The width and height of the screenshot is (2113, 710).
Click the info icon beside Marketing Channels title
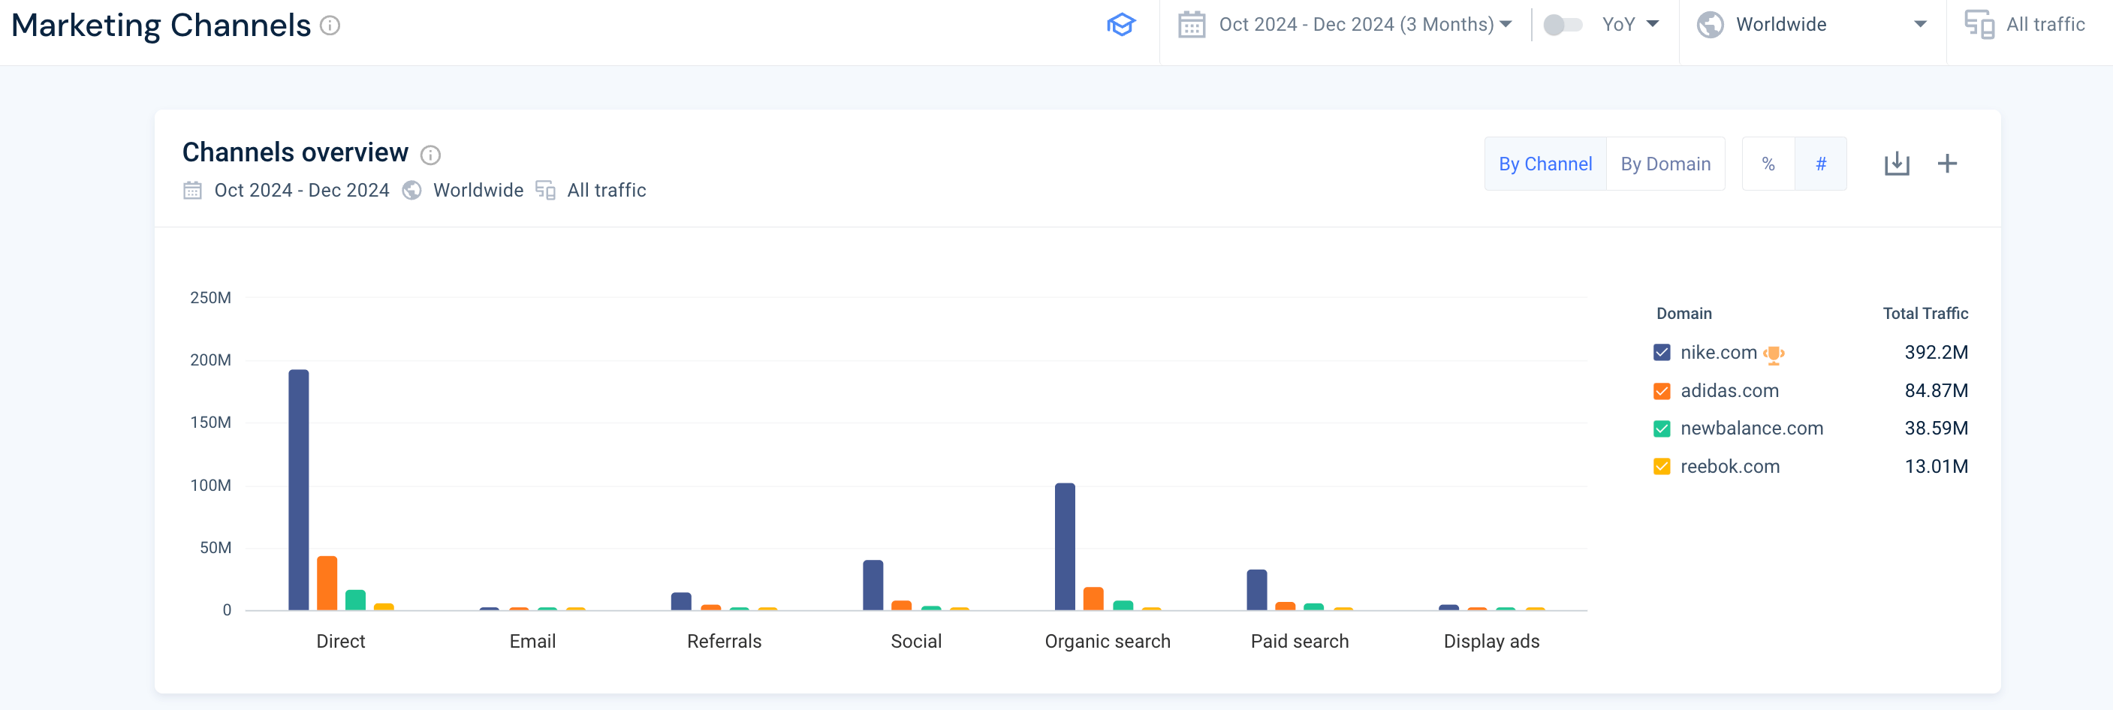[330, 26]
